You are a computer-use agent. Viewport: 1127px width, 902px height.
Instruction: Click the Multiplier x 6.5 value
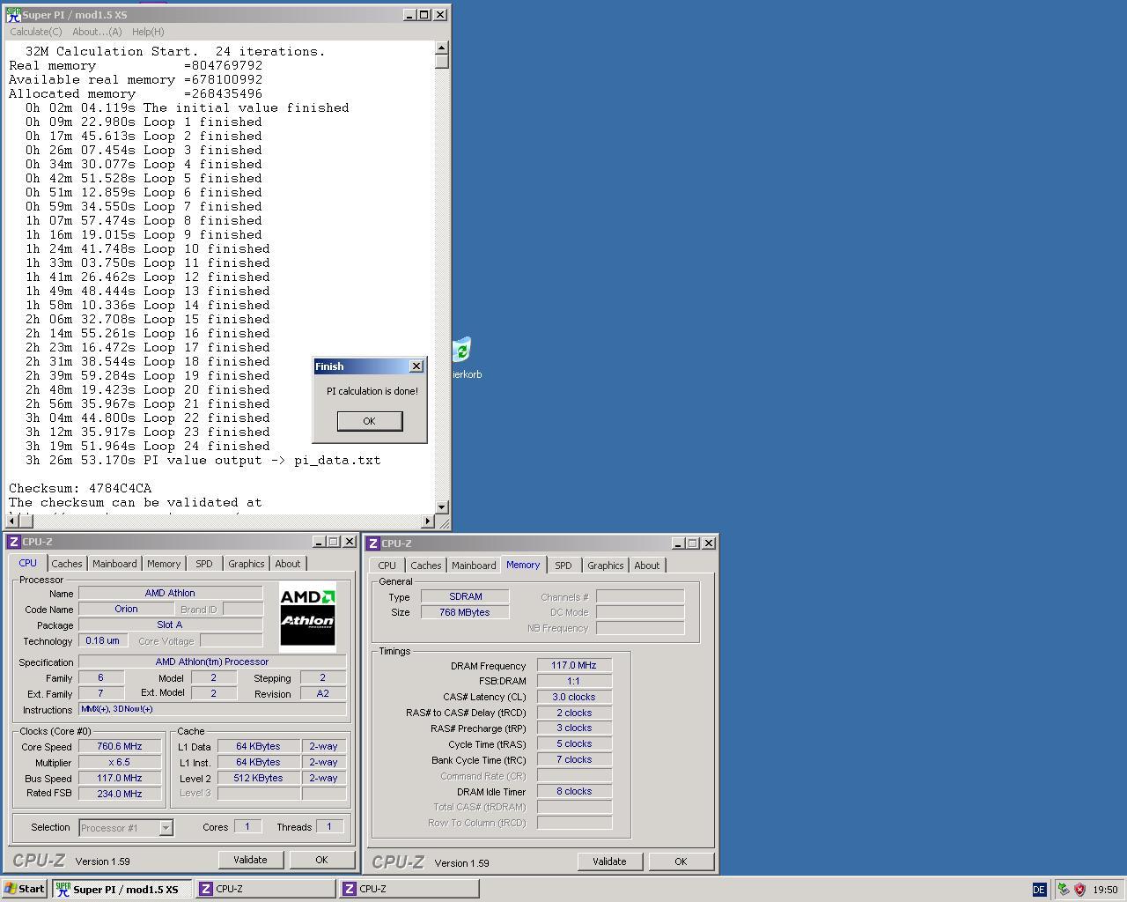click(x=120, y=762)
